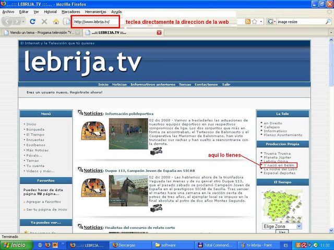The width and height of the screenshot is (334, 250).
Task: Open the Marcadores menu
Action: click(71, 11)
